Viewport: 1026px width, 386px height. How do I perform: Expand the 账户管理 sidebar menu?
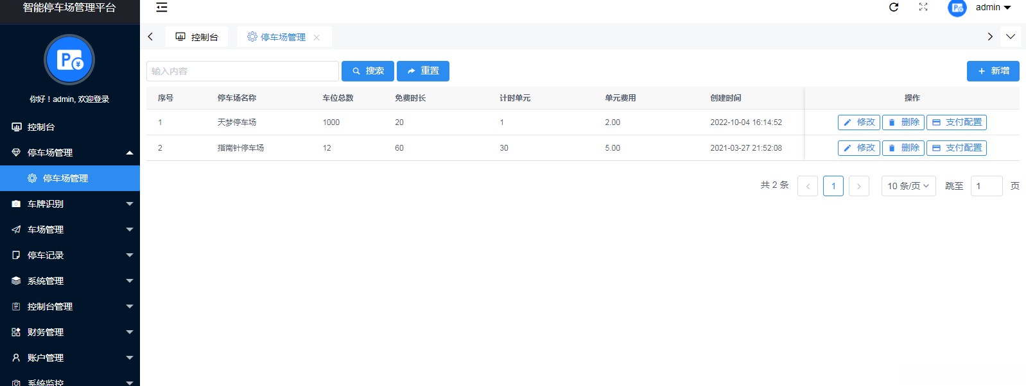[70, 358]
